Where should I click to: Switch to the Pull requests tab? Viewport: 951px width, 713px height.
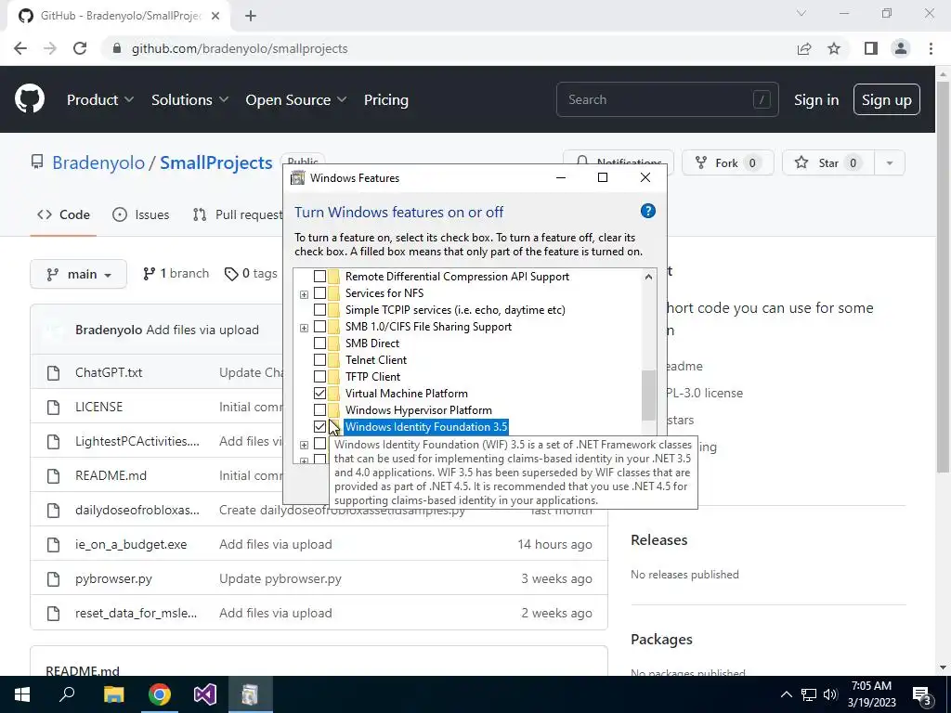pos(238,214)
